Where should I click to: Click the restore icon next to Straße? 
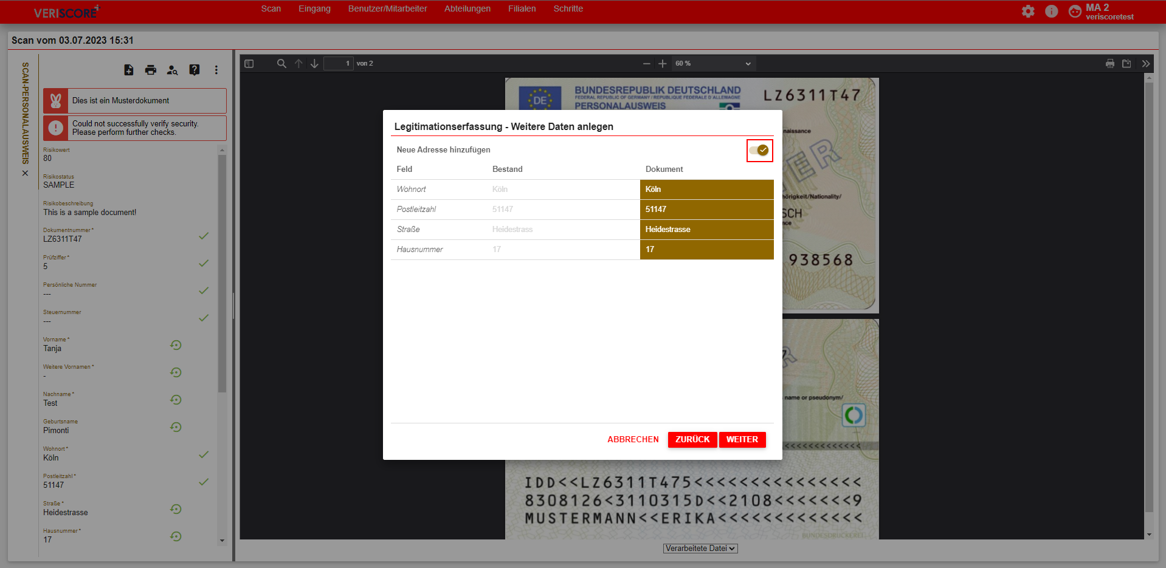[176, 509]
